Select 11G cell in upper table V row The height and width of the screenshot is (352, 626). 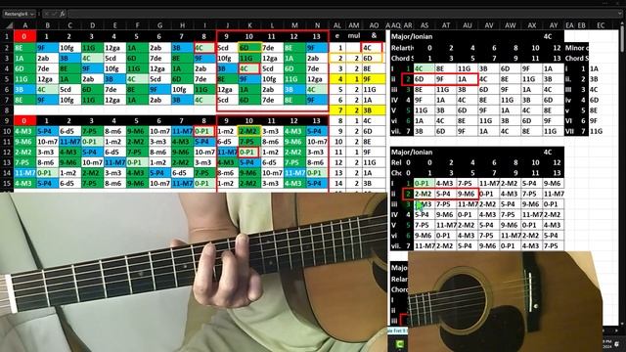424,110
